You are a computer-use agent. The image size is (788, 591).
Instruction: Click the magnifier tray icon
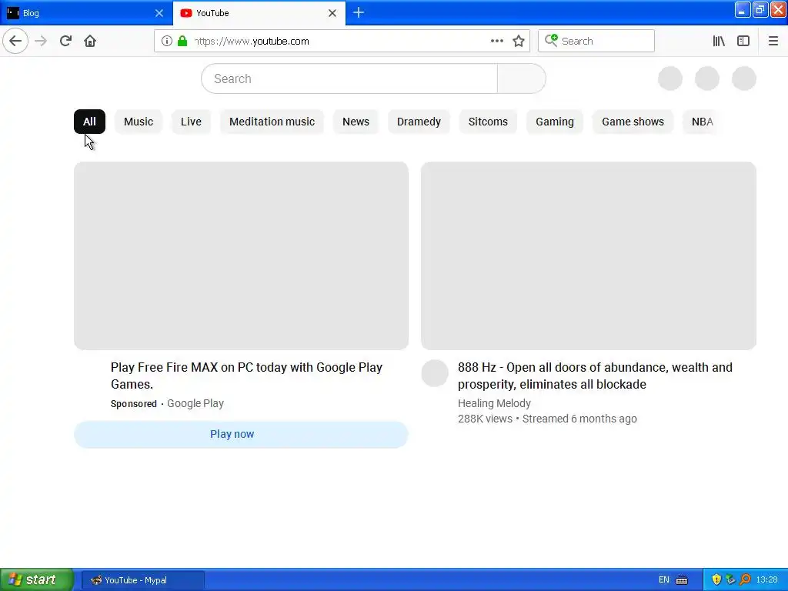(745, 580)
